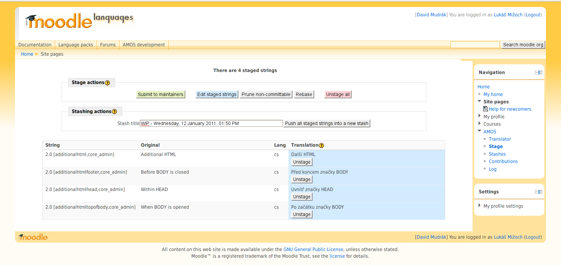561x265 pixels.
Task: Click the Search moodle.org button
Action: coord(523,45)
